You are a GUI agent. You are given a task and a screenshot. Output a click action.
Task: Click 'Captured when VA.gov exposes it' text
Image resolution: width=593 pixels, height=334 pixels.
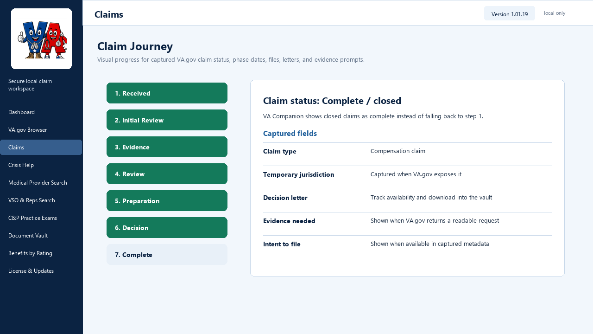coord(416,174)
